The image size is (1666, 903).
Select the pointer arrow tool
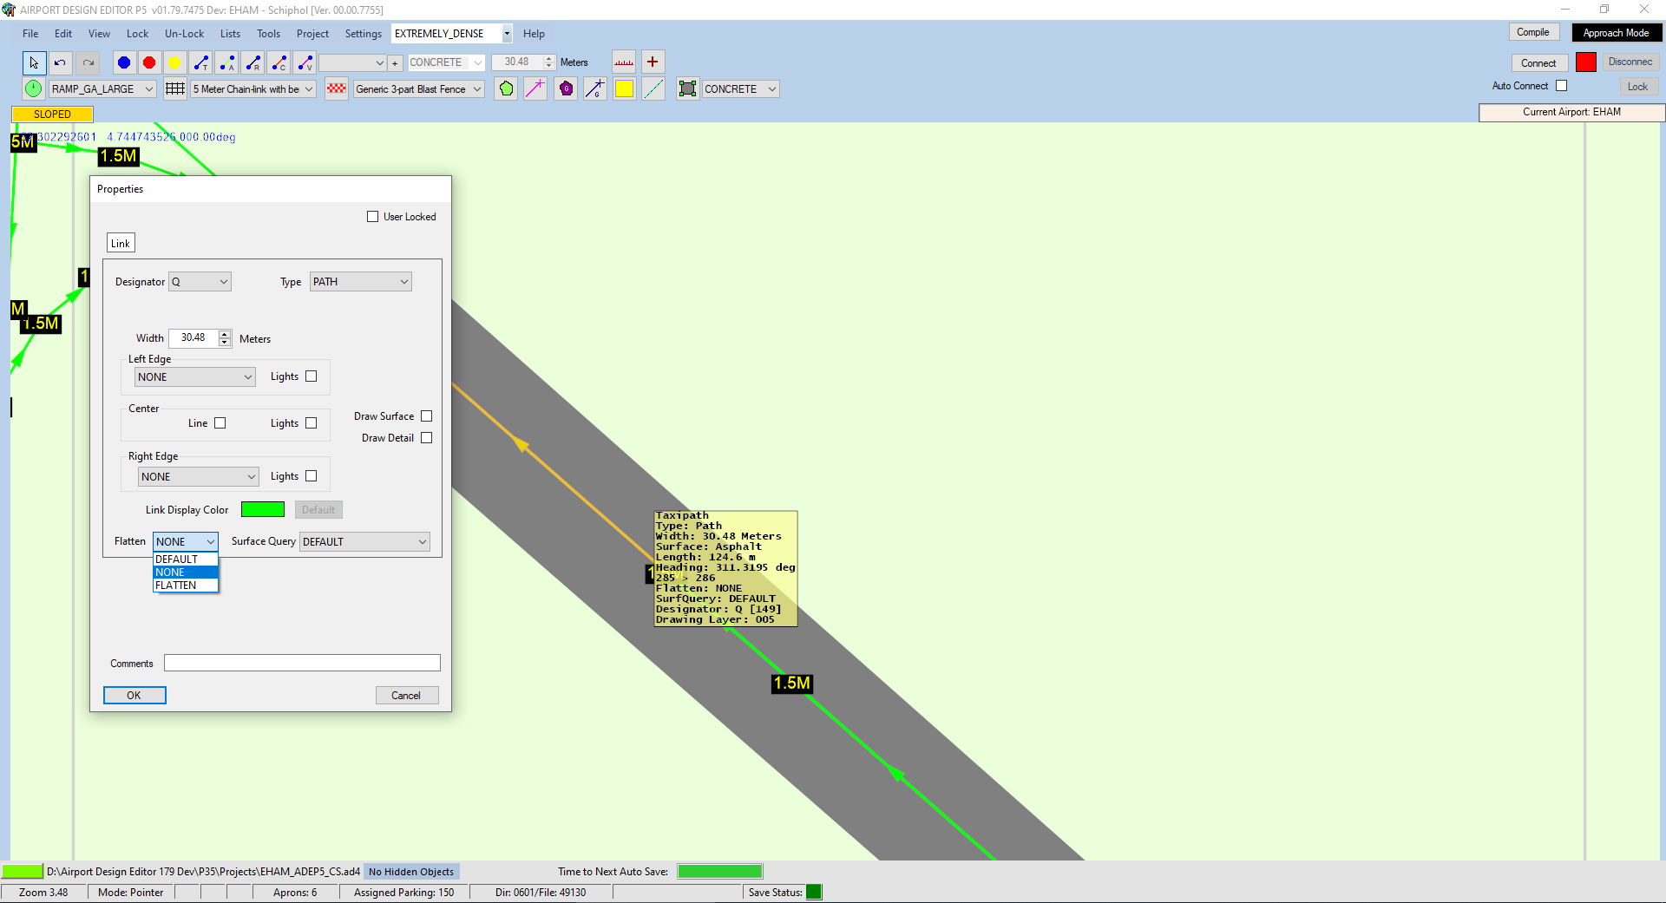(x=34, y=62)
